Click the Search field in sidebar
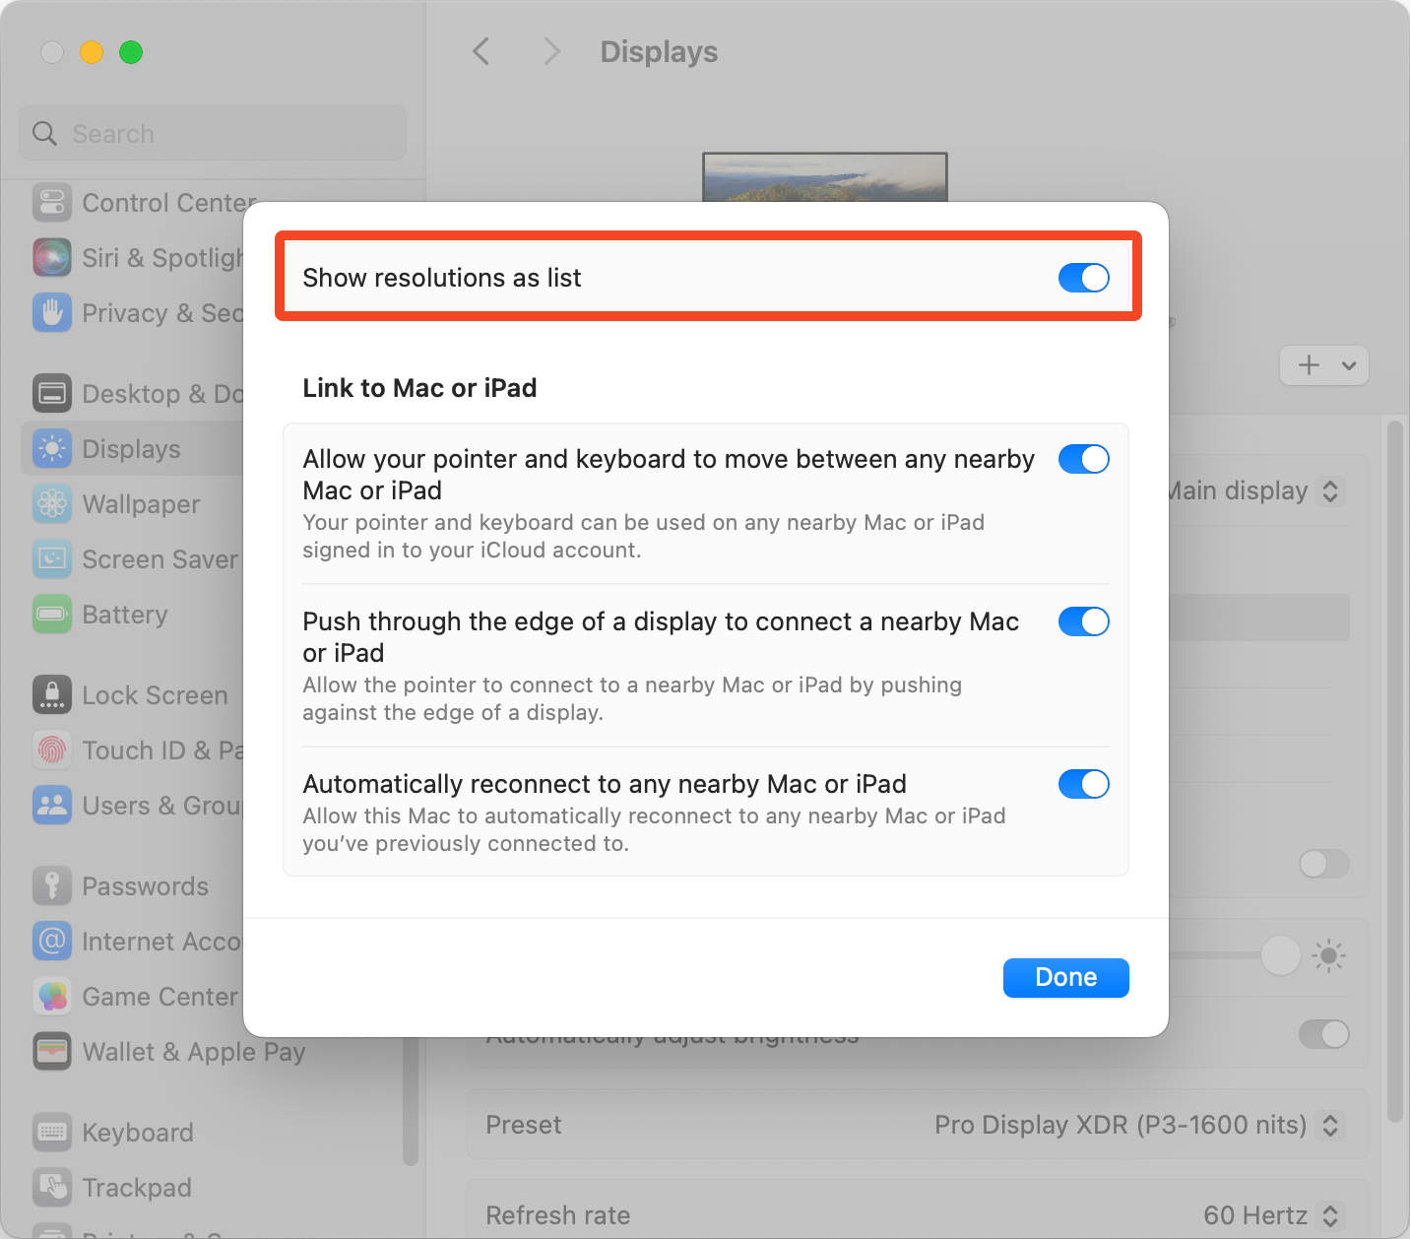This screenshot has width=1410, height=1239. coord(213,134)
